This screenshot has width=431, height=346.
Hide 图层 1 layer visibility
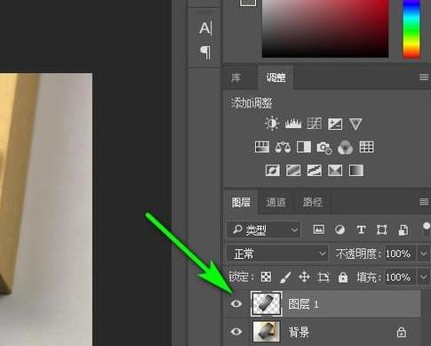(x=236, y=303)
